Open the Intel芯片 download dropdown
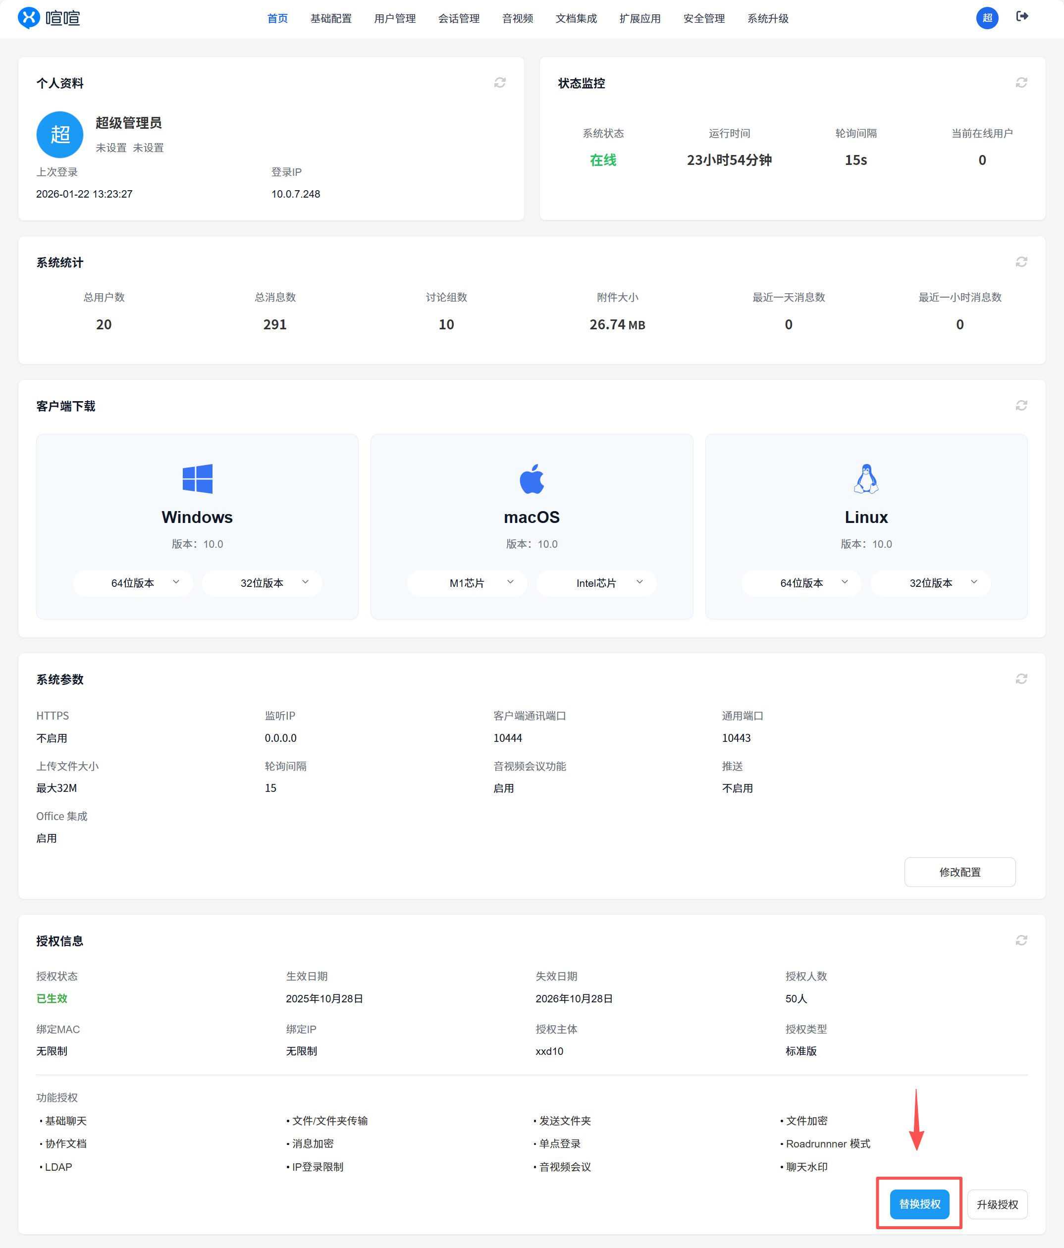 (596, 583)
